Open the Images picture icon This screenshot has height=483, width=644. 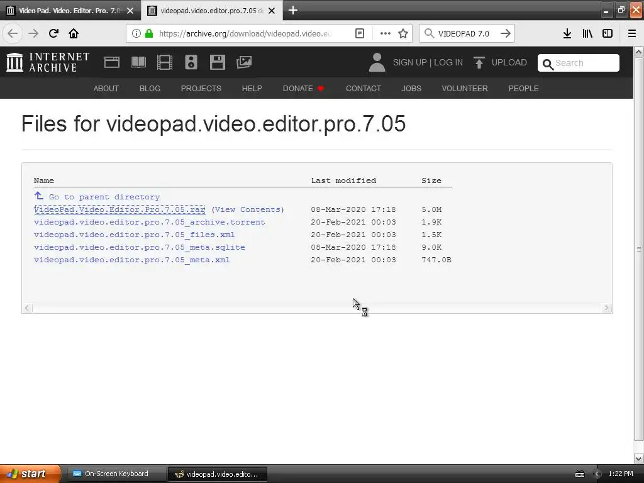244,62
